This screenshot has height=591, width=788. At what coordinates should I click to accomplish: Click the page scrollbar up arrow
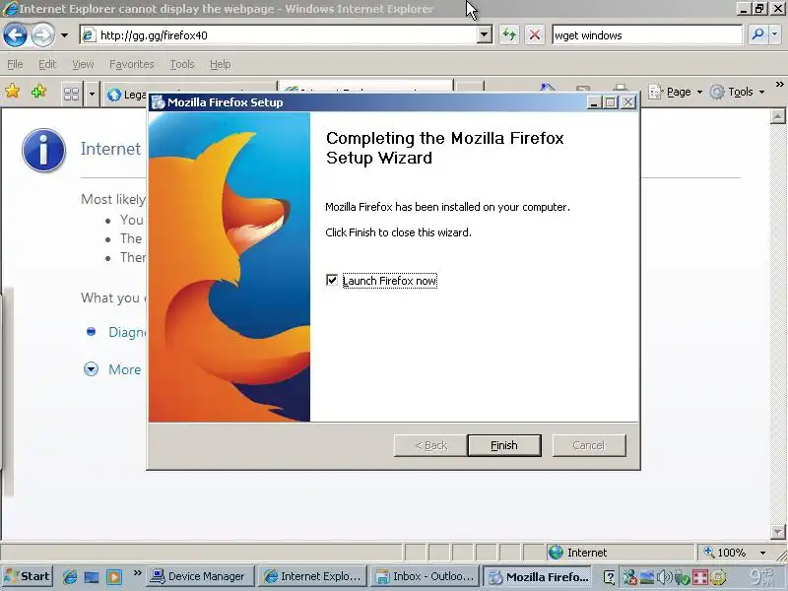point(777,116)
